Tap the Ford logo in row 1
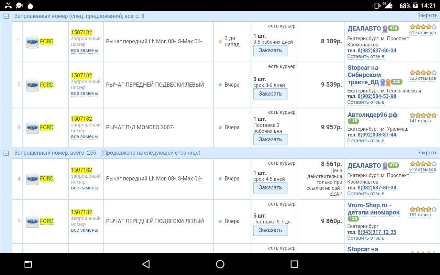440x275 pixels. [x=33, y=42]
